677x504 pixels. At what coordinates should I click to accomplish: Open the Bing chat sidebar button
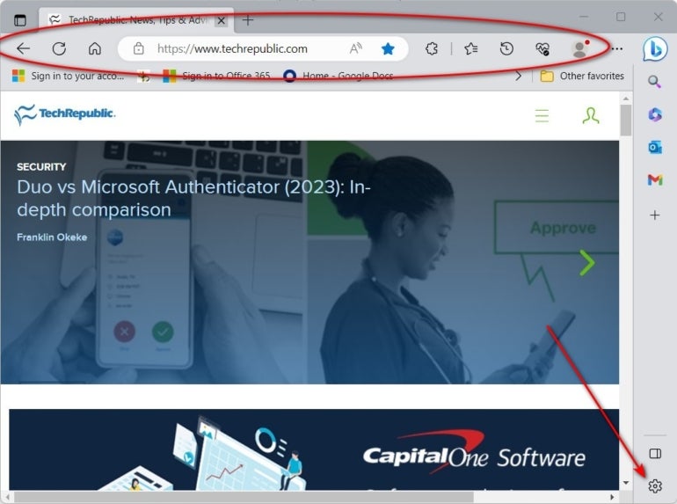point(655,48)
